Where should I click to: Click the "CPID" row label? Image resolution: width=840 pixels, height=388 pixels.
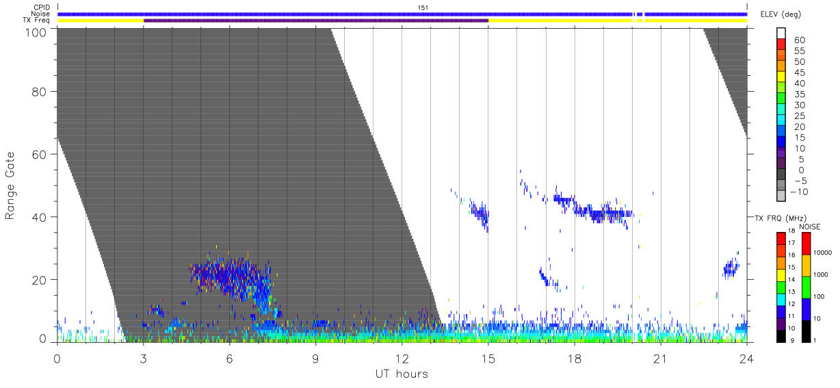tap(41, 8)
